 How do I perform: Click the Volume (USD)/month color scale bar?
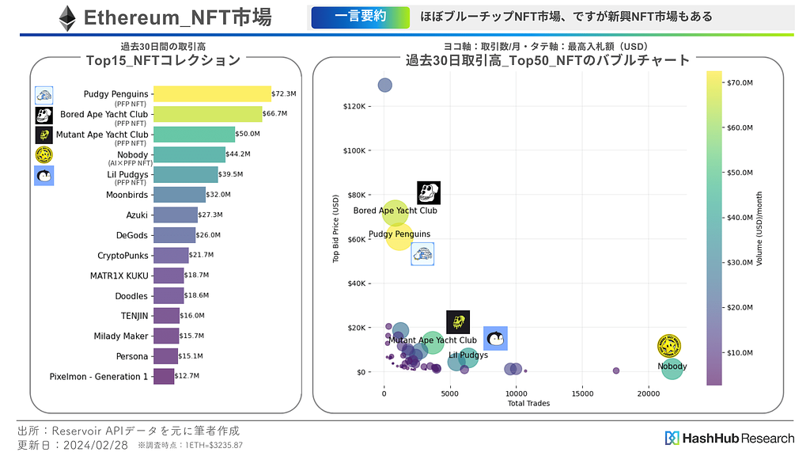pos(713,228)
